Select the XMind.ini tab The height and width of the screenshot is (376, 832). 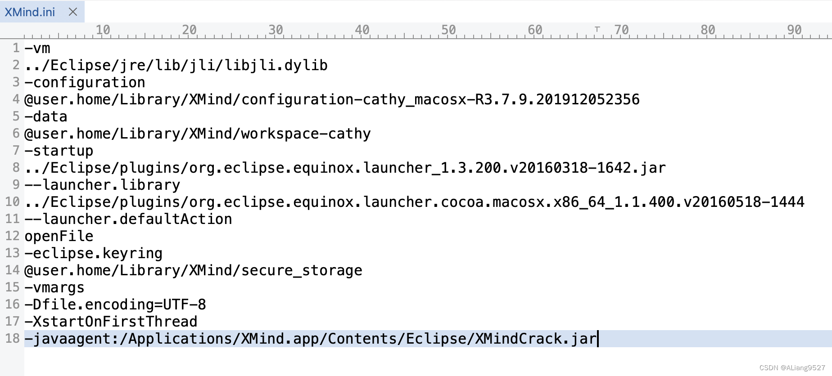29,12
